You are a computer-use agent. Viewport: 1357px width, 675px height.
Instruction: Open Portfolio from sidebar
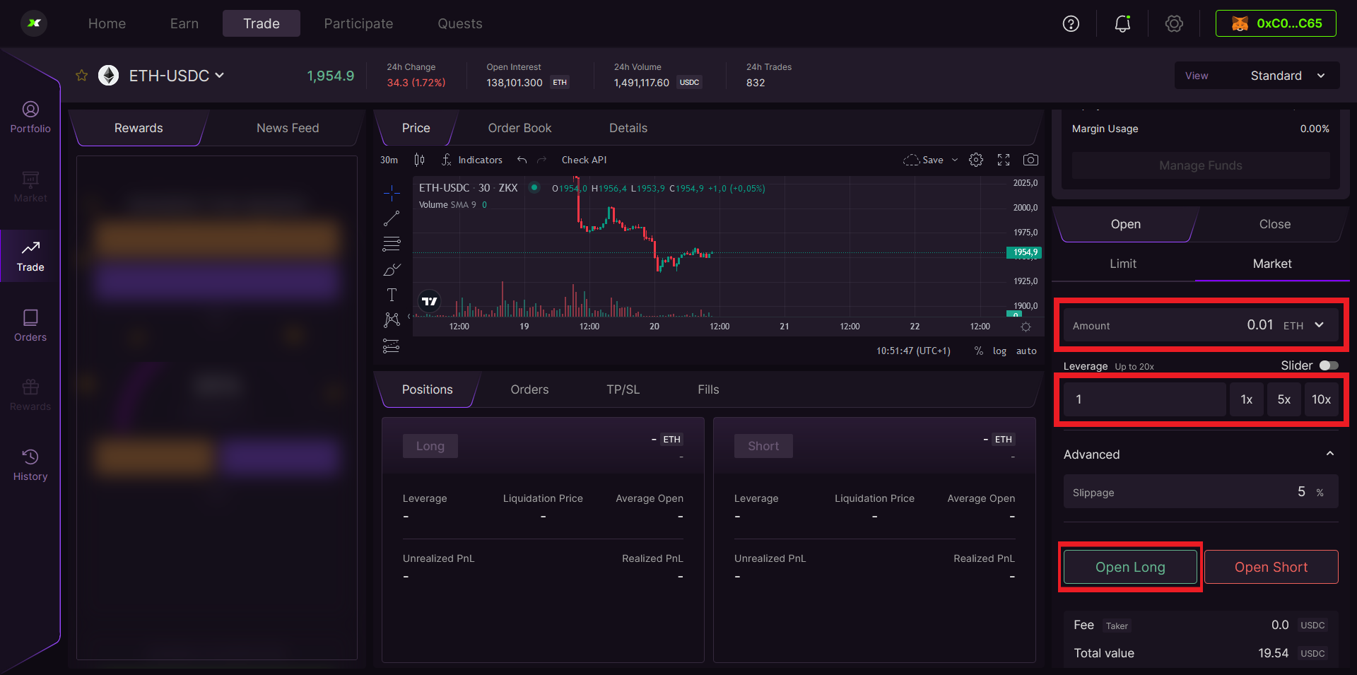point(30,117)
